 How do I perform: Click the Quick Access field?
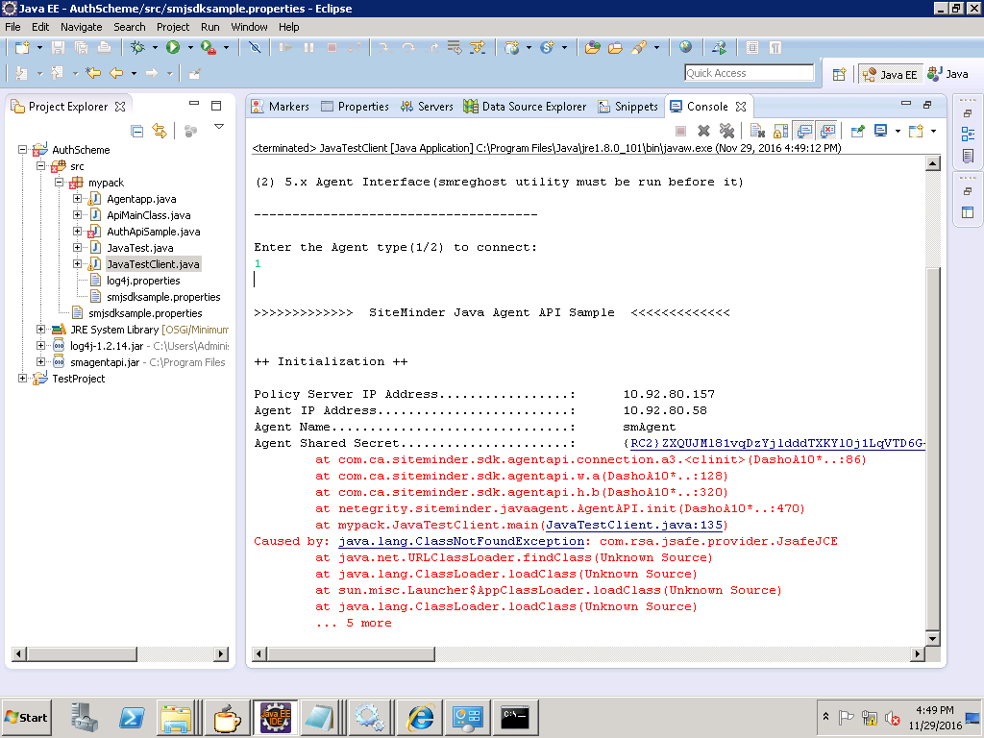[749, 73]
